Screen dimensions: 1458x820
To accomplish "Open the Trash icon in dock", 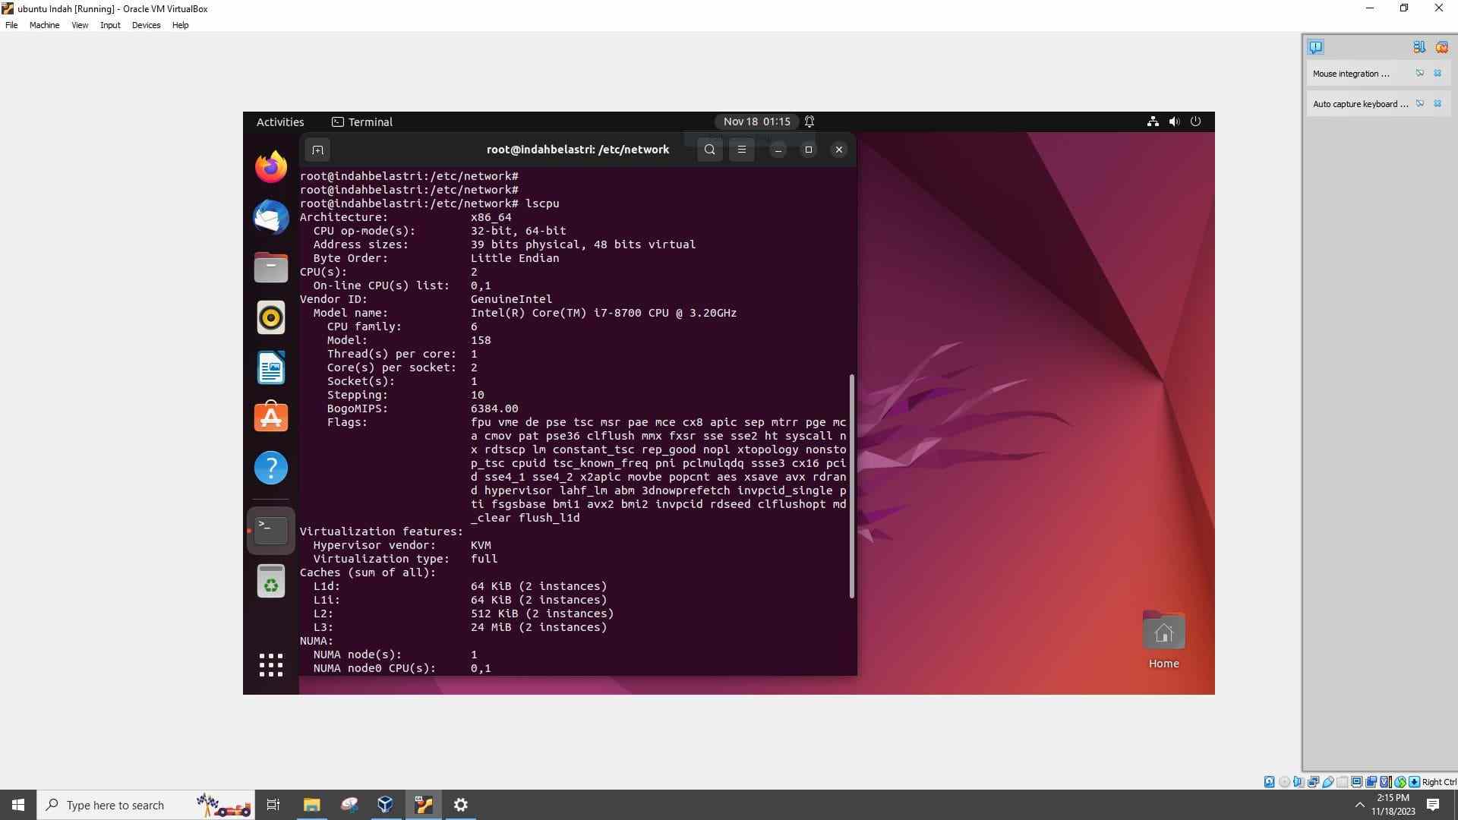I will (271, 581).
